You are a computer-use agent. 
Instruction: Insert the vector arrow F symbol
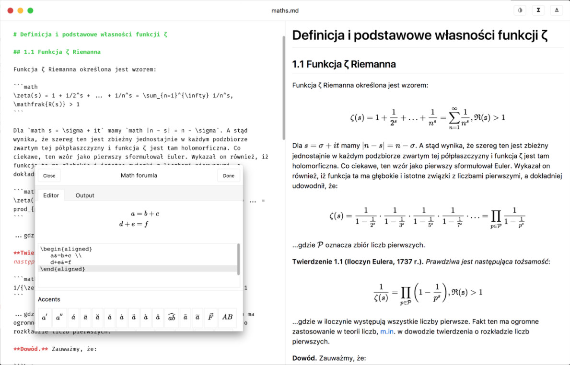[210, 317]
